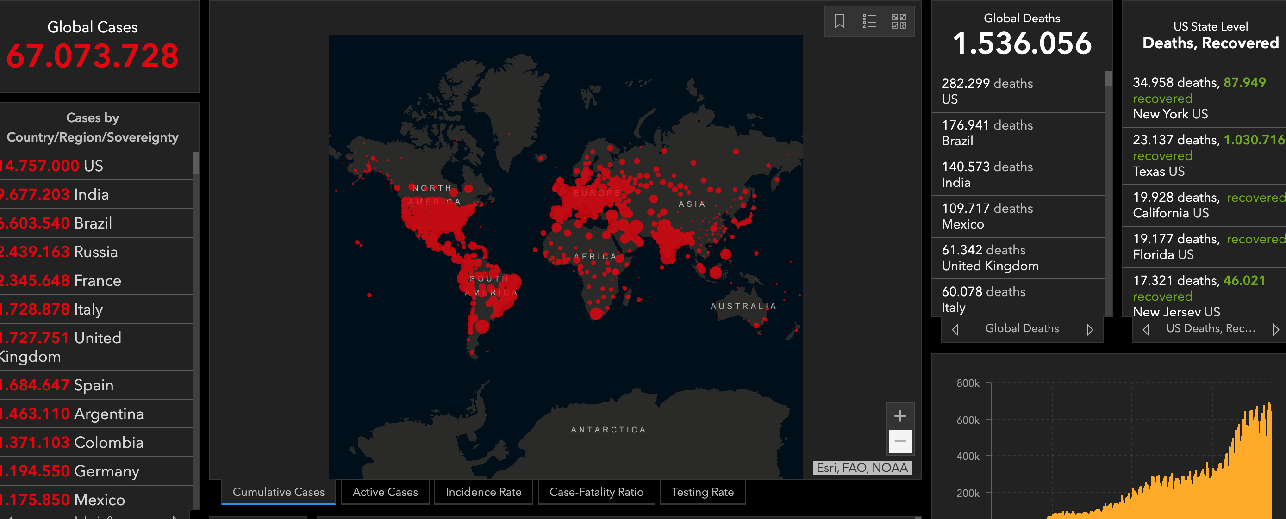Viewport: 1286px width, 519px height.
Task: Select India in the country cases list
Action: tap(90, 195)
